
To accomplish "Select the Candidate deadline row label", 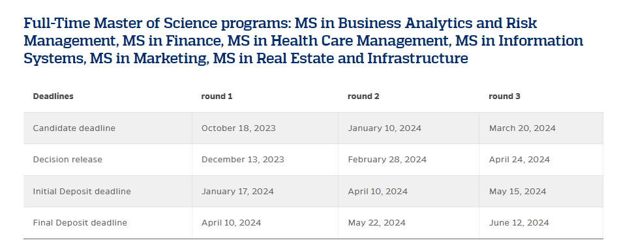I will (74, 128).
